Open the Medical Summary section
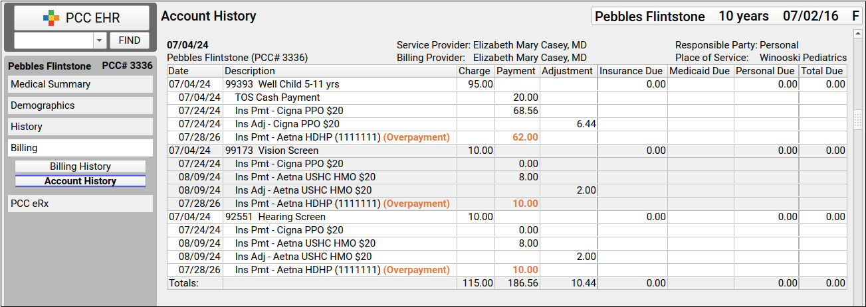 pyautogui.click(x=80, y=84)
